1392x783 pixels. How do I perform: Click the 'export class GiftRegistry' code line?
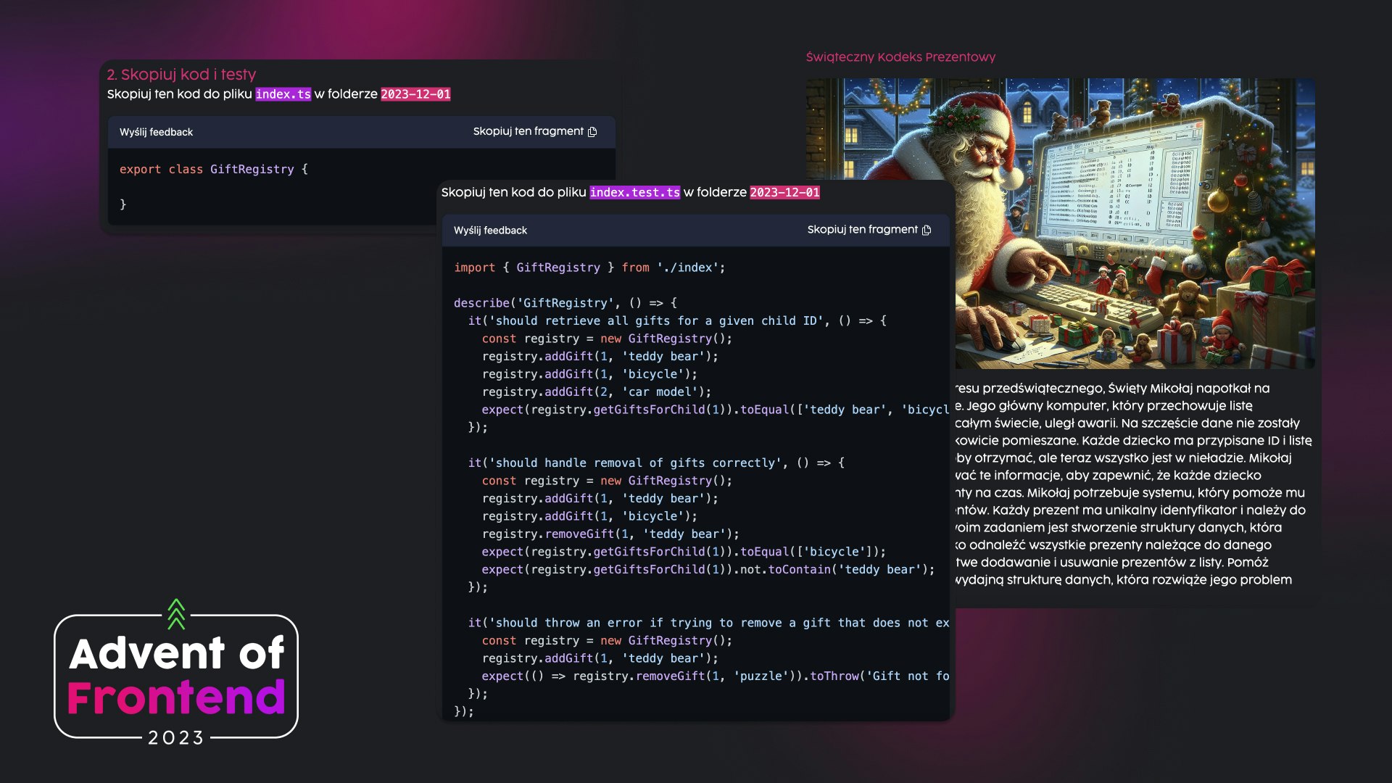(214, 170)
